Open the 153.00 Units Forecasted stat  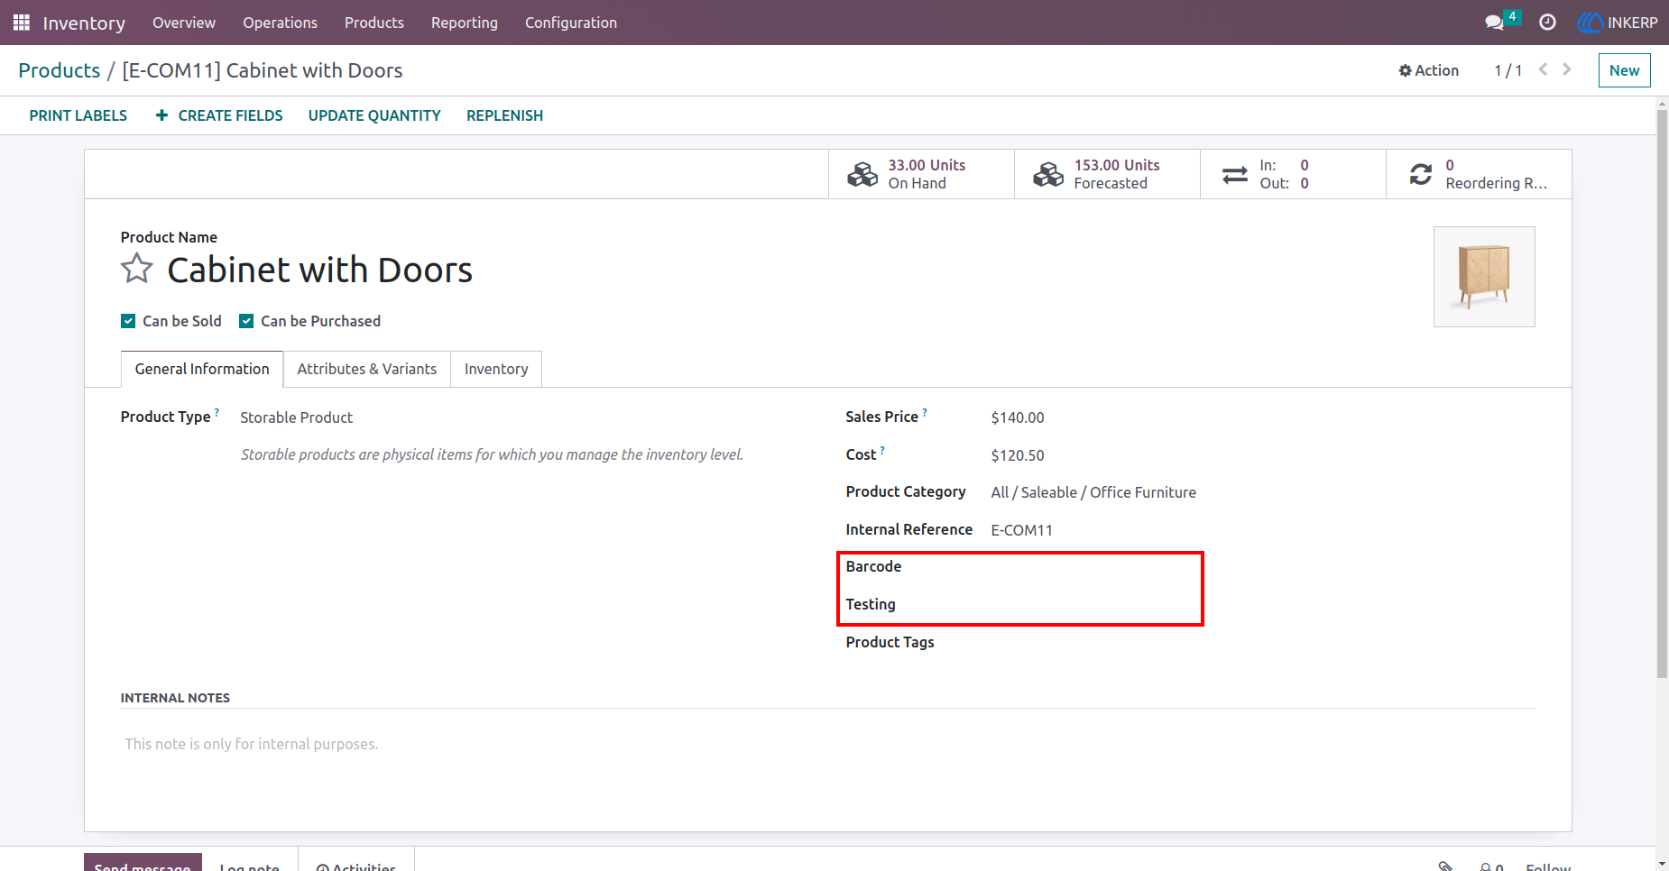(x=1107, y=174)
